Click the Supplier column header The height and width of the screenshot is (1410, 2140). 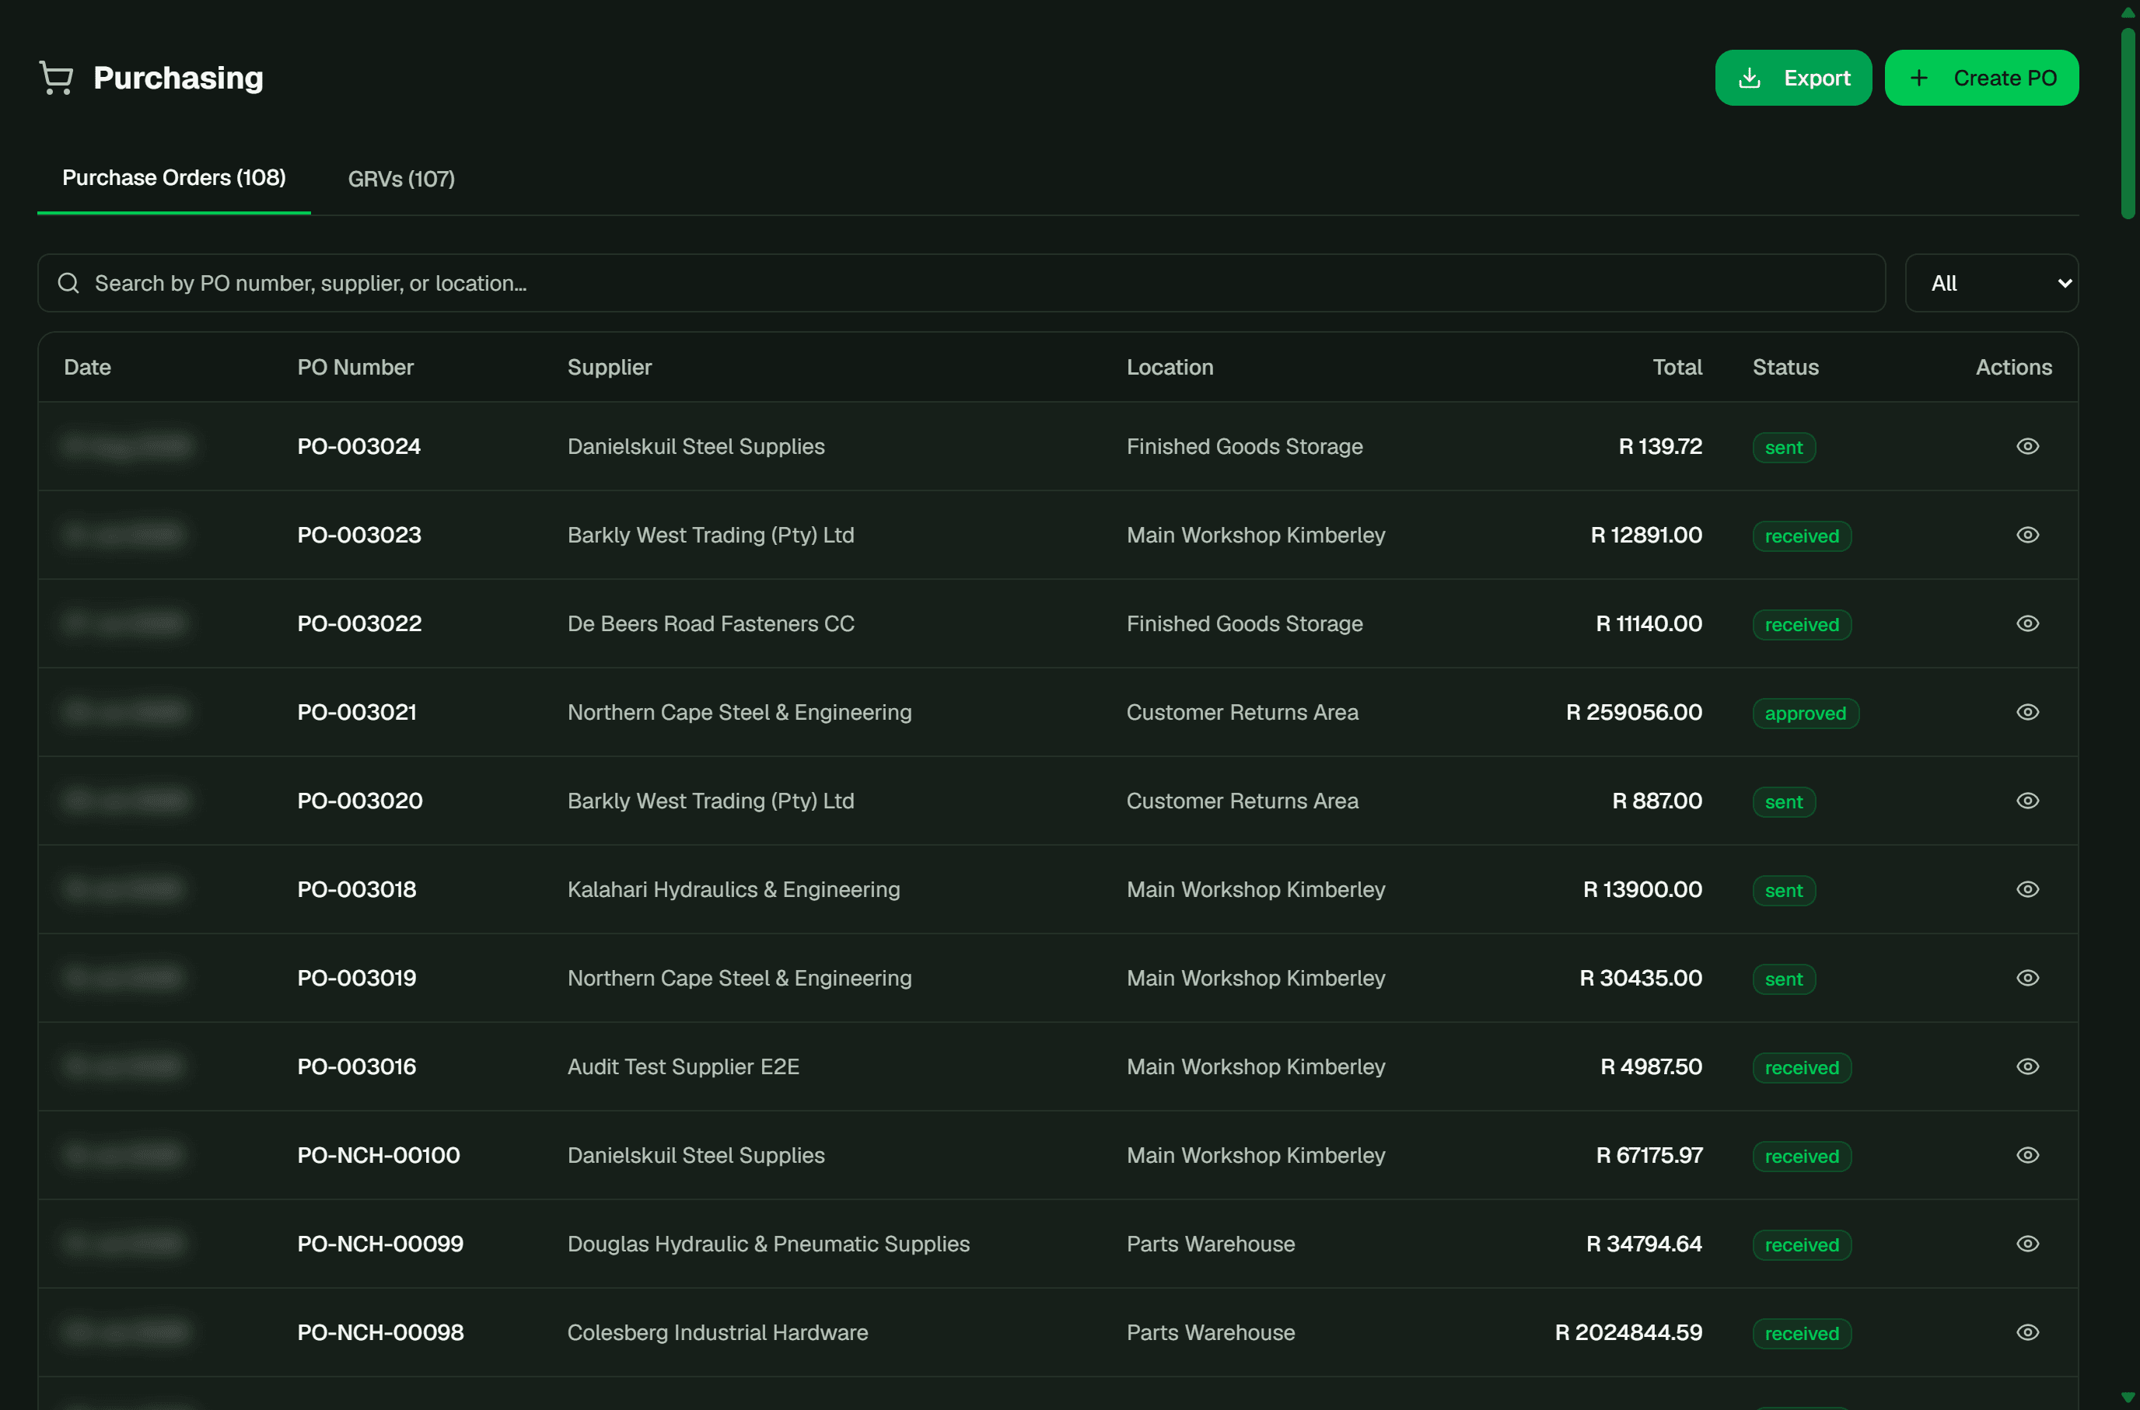609,367
